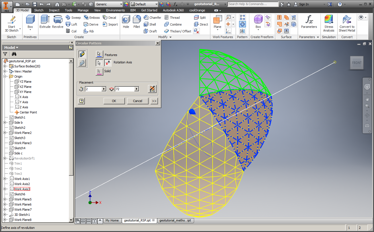Open the Thread tool
This screenshot has height=232, width=374.
click(172, 18)
